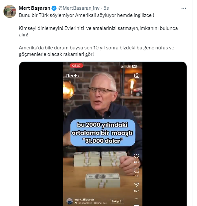
Task: Click the Mert Başaran display name
Action: click(34, 8)
